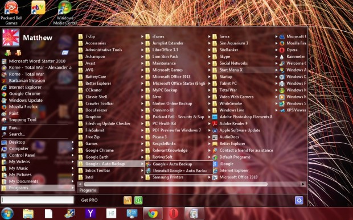This screenshot has width=353, height=220.
Task: Choose Uninstall Google+ Auto Backup
Action: tap(179, 171)
